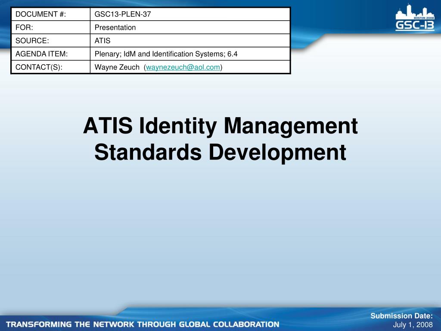Viewport: 441px width, 331px height.
Task: Select the Submission Date: label
Action: [x=402, y=316]
